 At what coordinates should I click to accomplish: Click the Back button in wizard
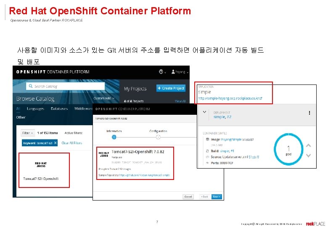point(204,197)
